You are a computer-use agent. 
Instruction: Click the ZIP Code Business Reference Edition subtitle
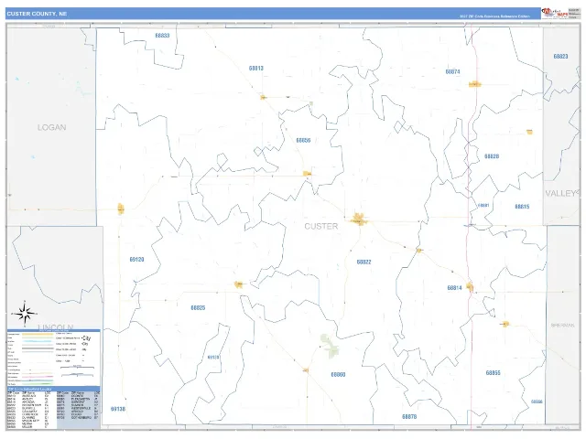coord(494,16)
